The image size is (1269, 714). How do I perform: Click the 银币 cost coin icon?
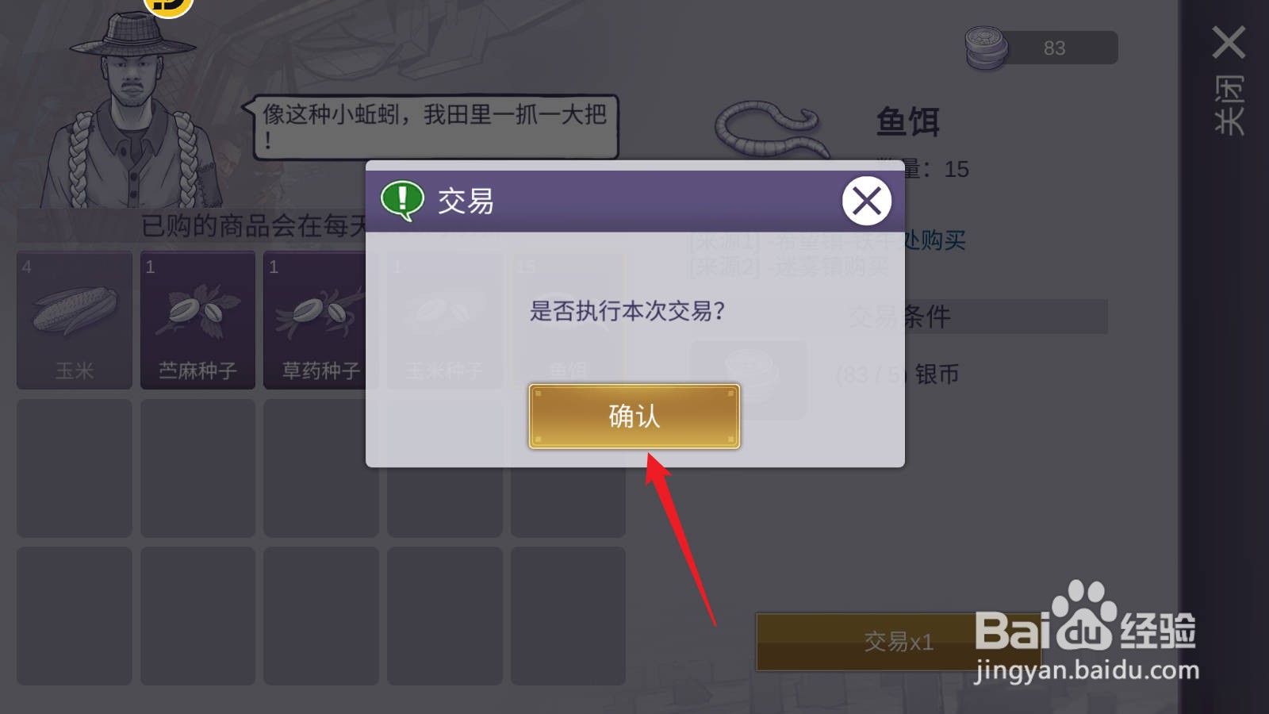(748, 380)
